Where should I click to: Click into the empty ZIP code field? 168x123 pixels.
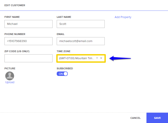[x=28, y=58]
